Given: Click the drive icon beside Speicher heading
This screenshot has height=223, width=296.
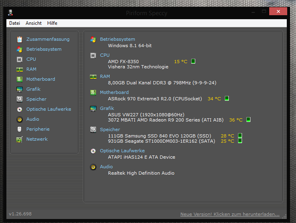Looking at the screenshot, I should coord(93,129).
